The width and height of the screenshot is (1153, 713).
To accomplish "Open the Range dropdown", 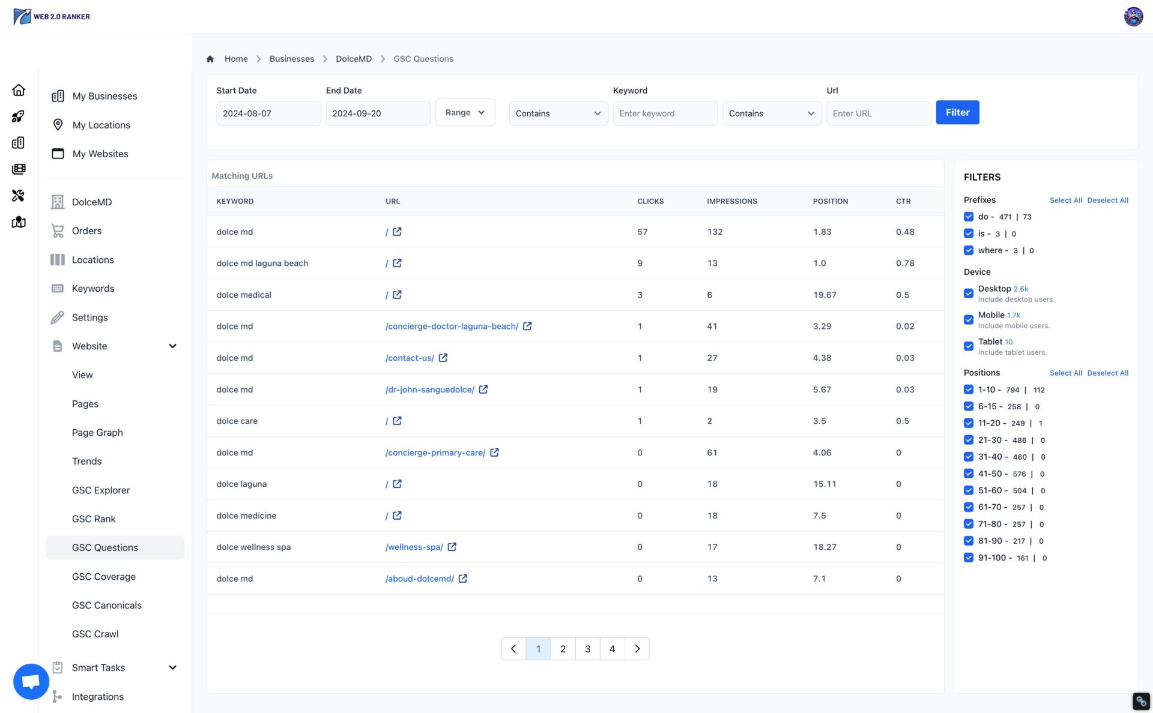I will click(465, 112).
